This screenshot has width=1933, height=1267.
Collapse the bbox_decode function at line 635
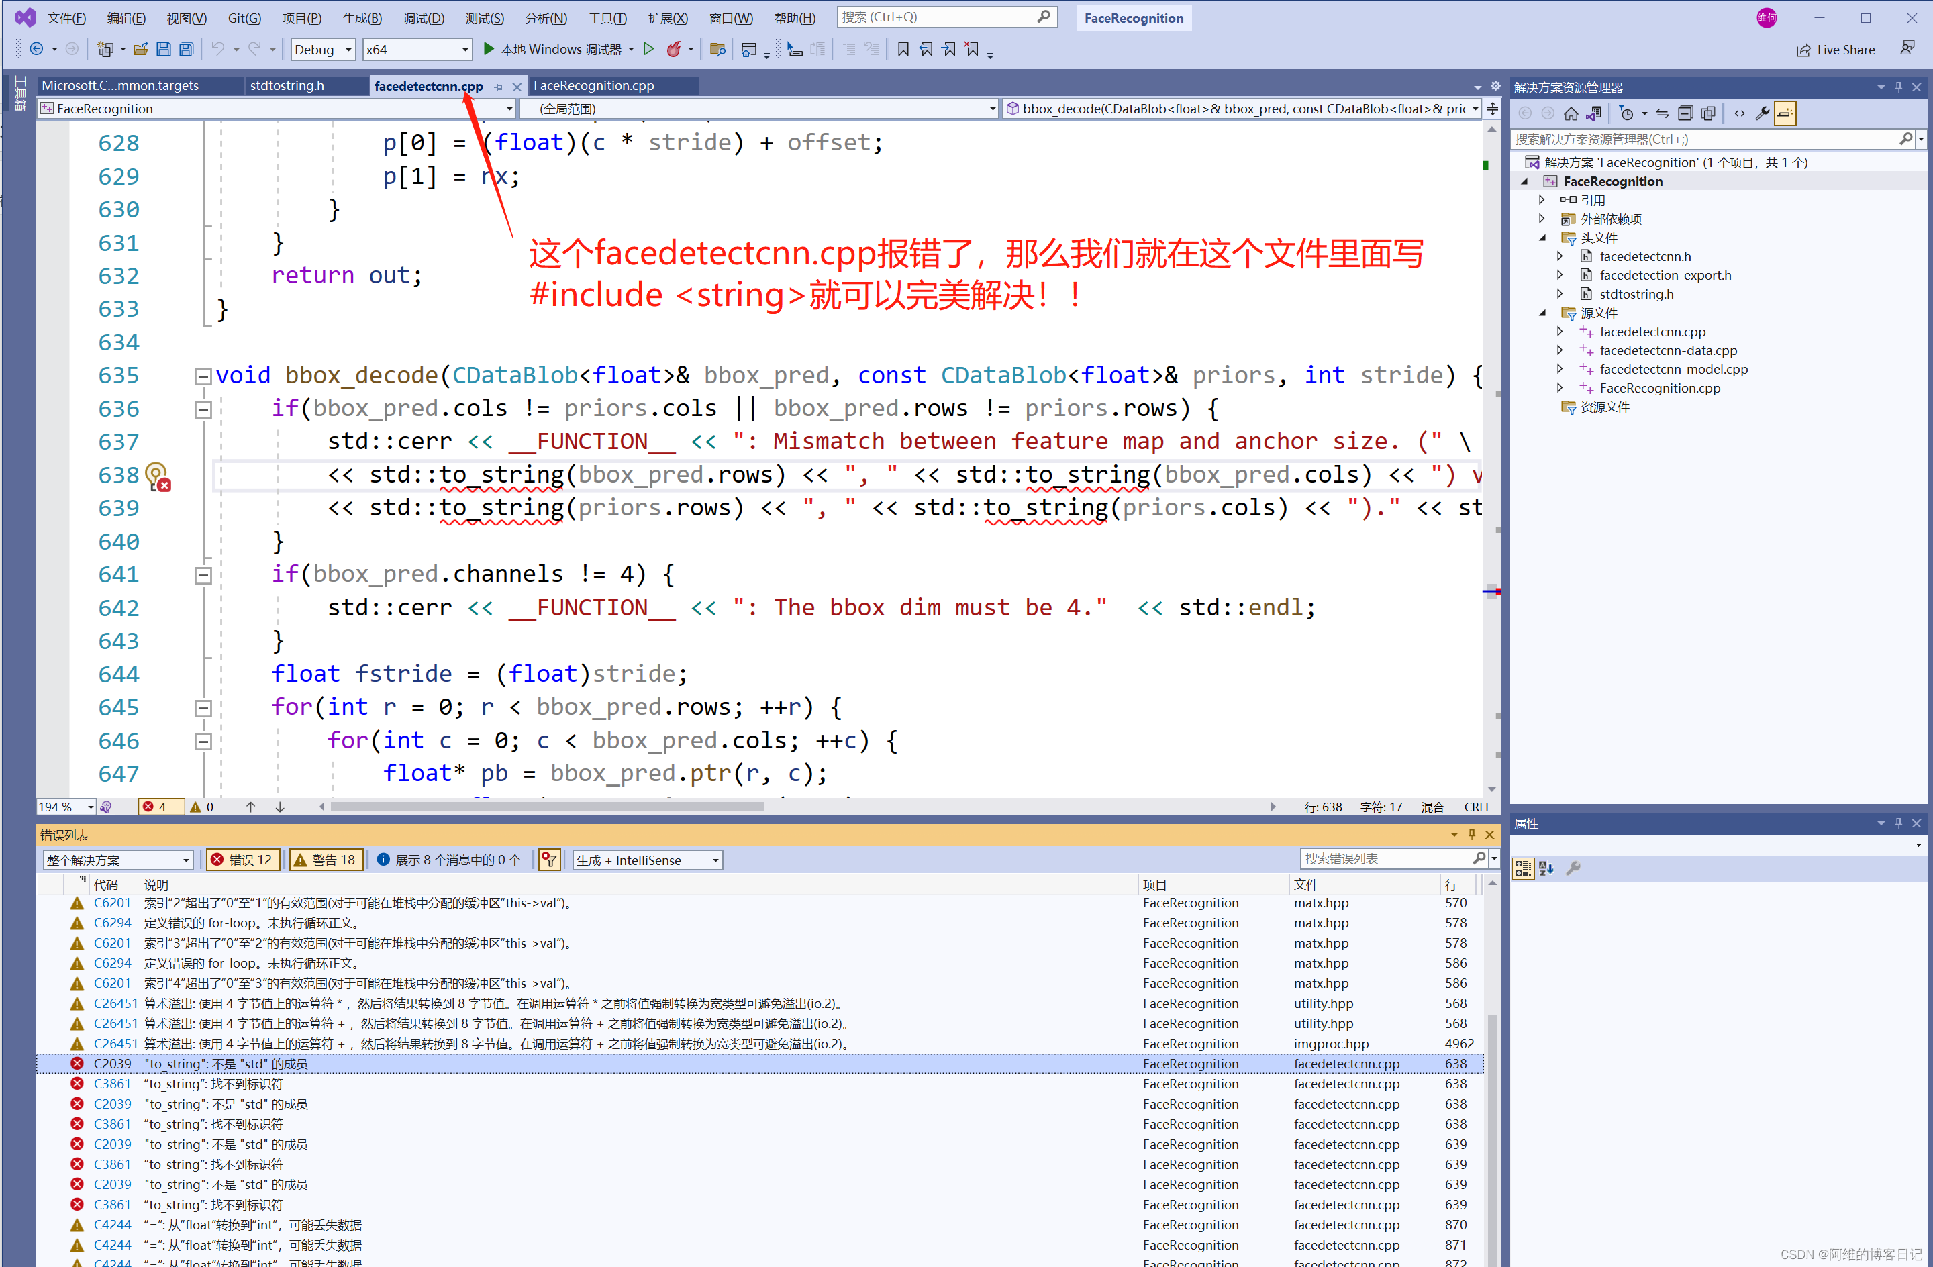click(x=202, y=376)
